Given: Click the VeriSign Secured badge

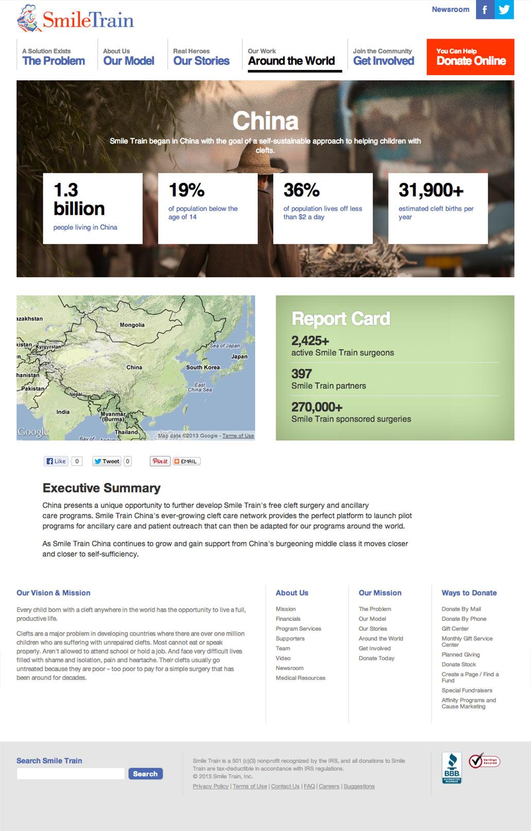Looking at the screenshot, I should point(484,761).
